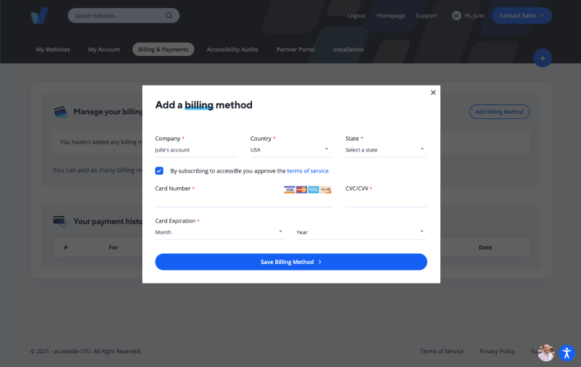
Task: Click the Contact Sales button
Action: click(x=521, y=15)
